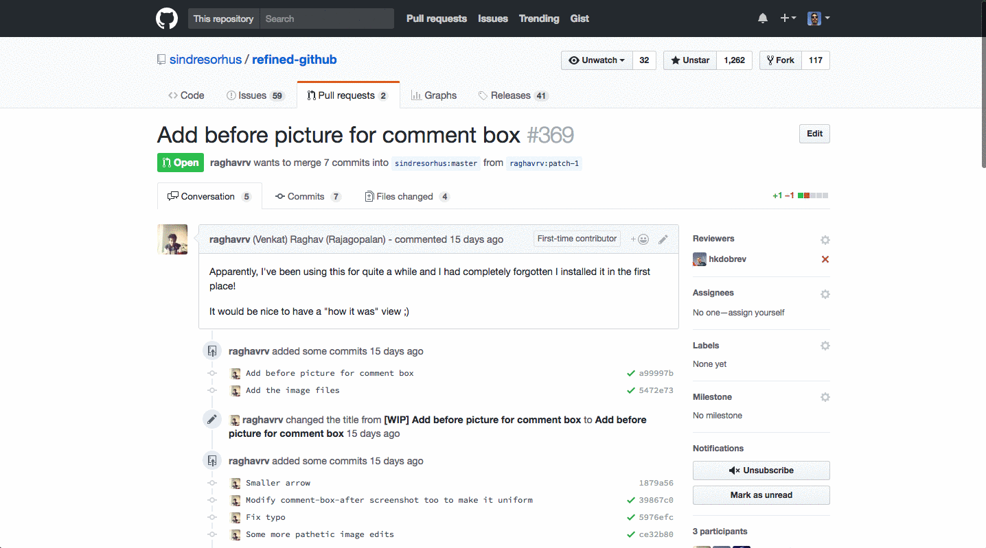The image size is (986, 548).
Task: Open the Files changed 4 tab
Action: 407,196
